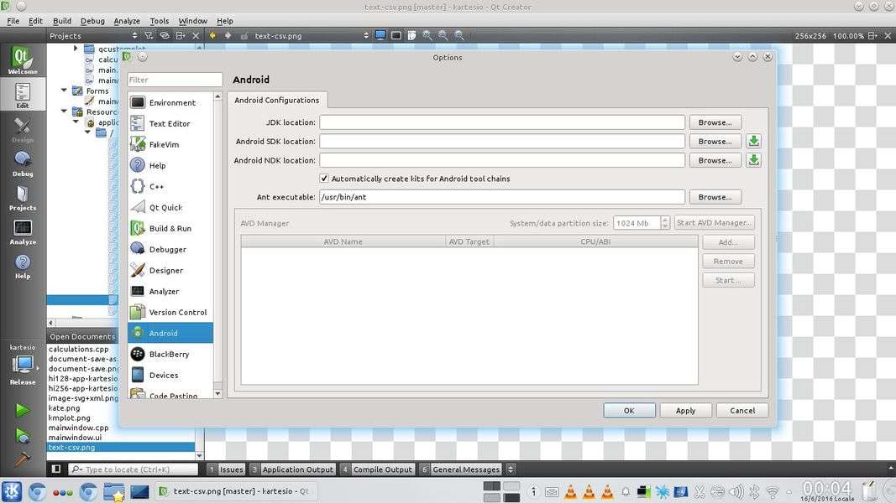Open the Compile Output pane
Viewport: 896px width, 503px height.
[377, 469]
